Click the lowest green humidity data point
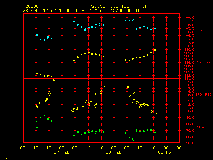 pyautogui.click(x=133, y=140)
